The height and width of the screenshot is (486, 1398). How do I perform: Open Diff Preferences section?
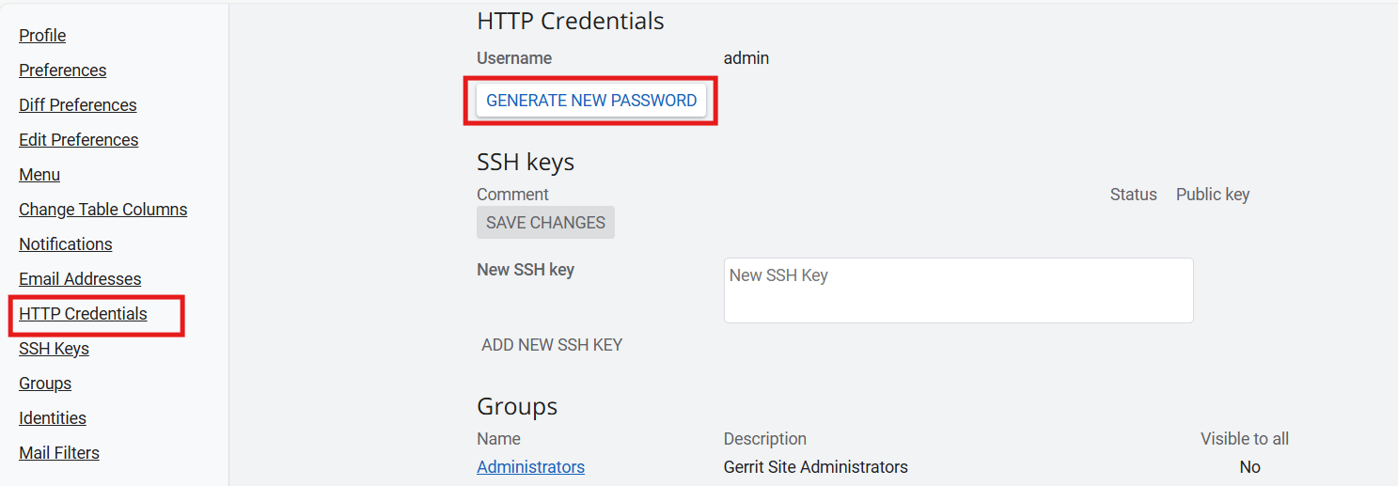coord(77,105)
